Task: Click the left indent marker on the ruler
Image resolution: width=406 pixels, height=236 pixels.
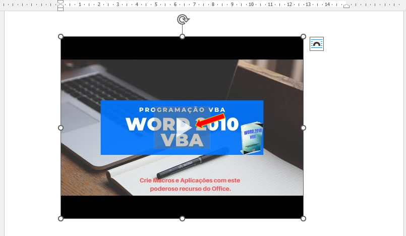Action: click(61, 6)
